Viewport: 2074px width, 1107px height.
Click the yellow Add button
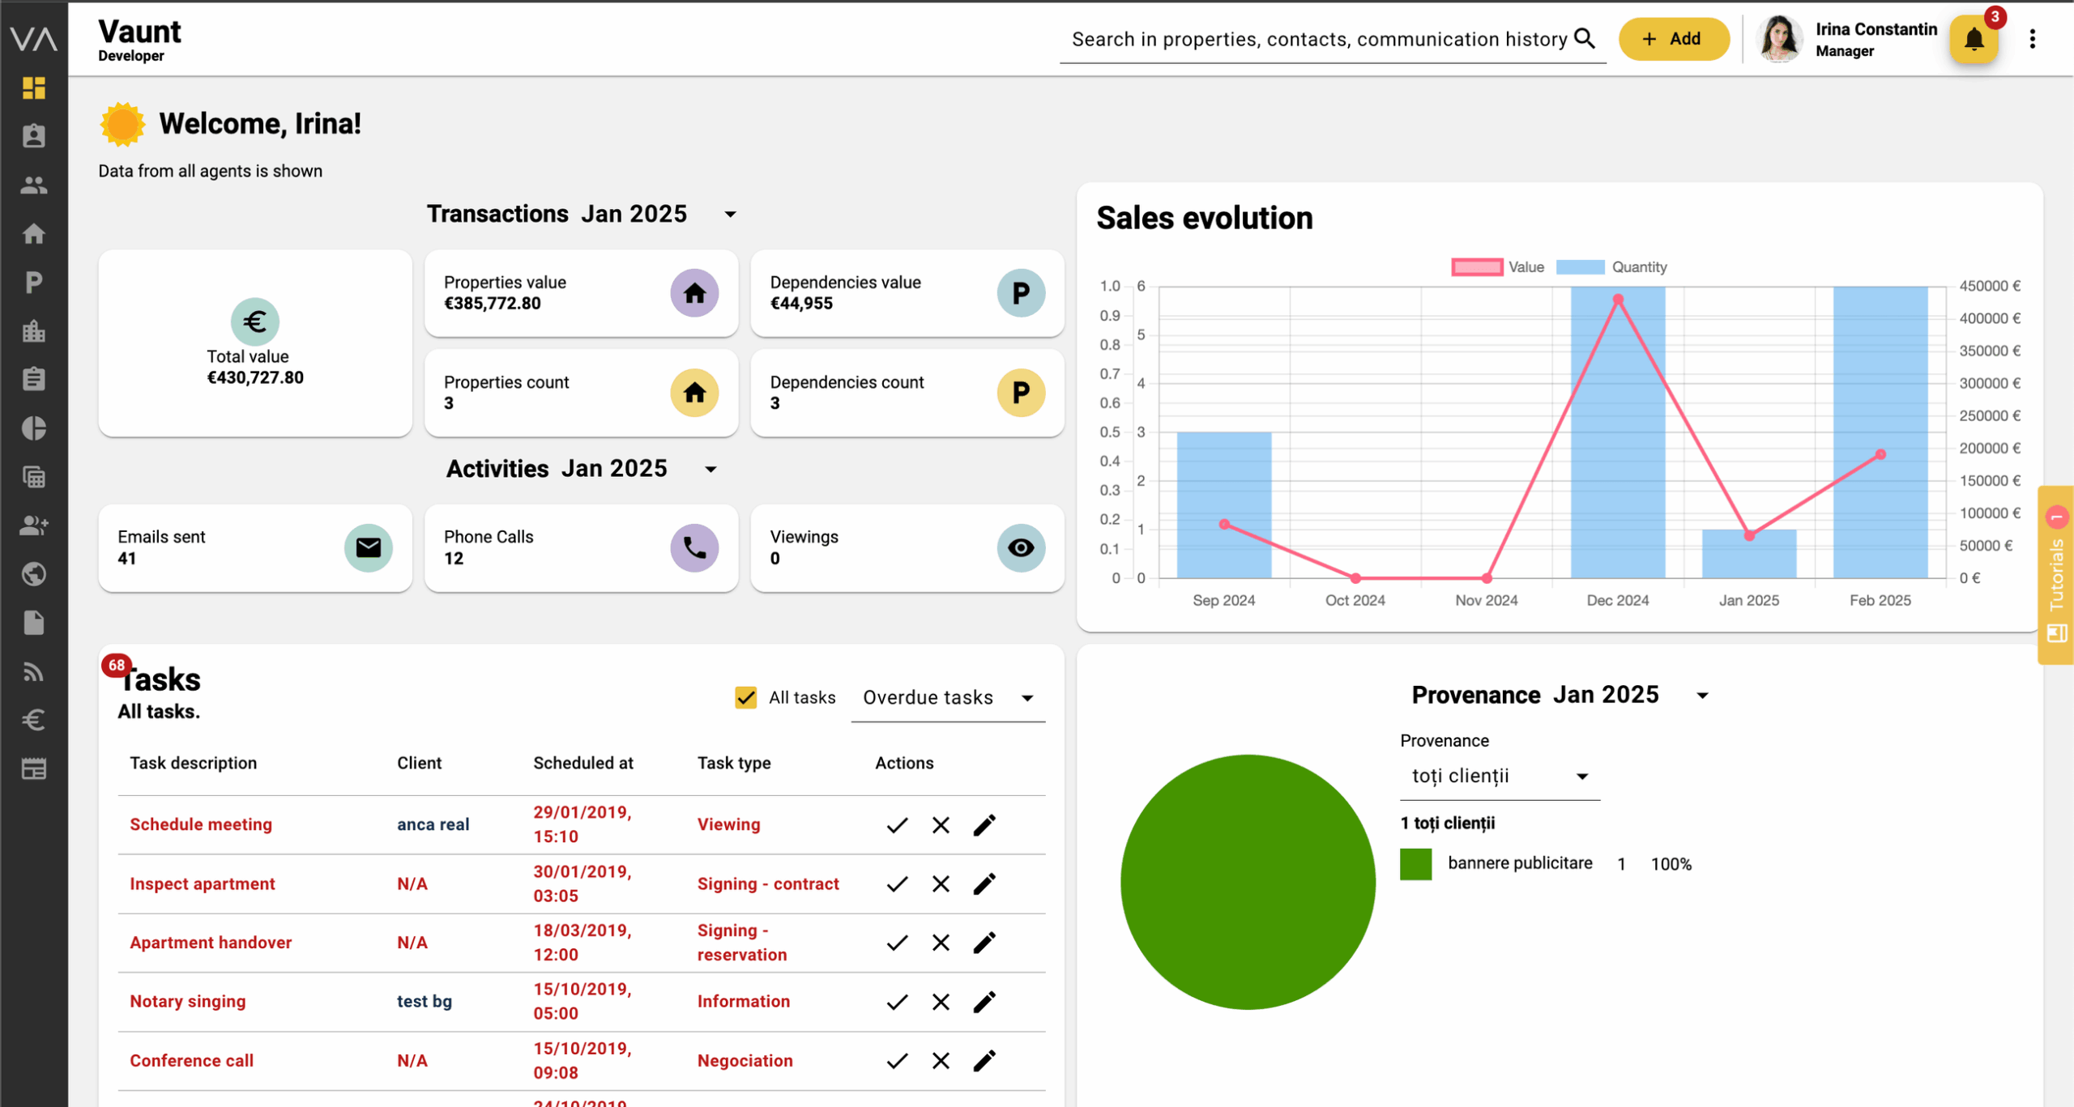tap(1672, 39)
